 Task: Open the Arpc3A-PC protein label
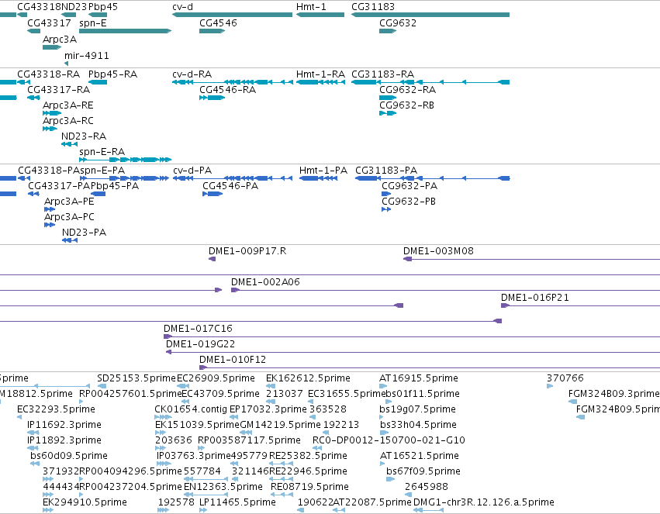tap(69, 217)
